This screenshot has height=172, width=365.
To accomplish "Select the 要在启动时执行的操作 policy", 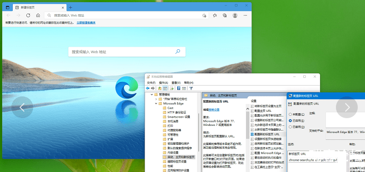I will tap(266, 158).
